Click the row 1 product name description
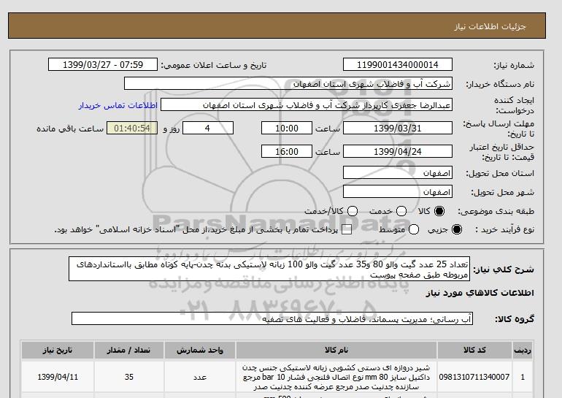Viewport: 562px width, 398px height. tap(336, 378)
